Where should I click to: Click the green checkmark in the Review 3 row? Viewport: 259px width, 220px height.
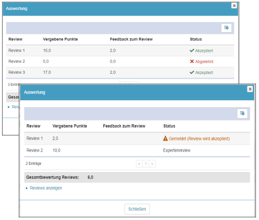pos(192,72)
